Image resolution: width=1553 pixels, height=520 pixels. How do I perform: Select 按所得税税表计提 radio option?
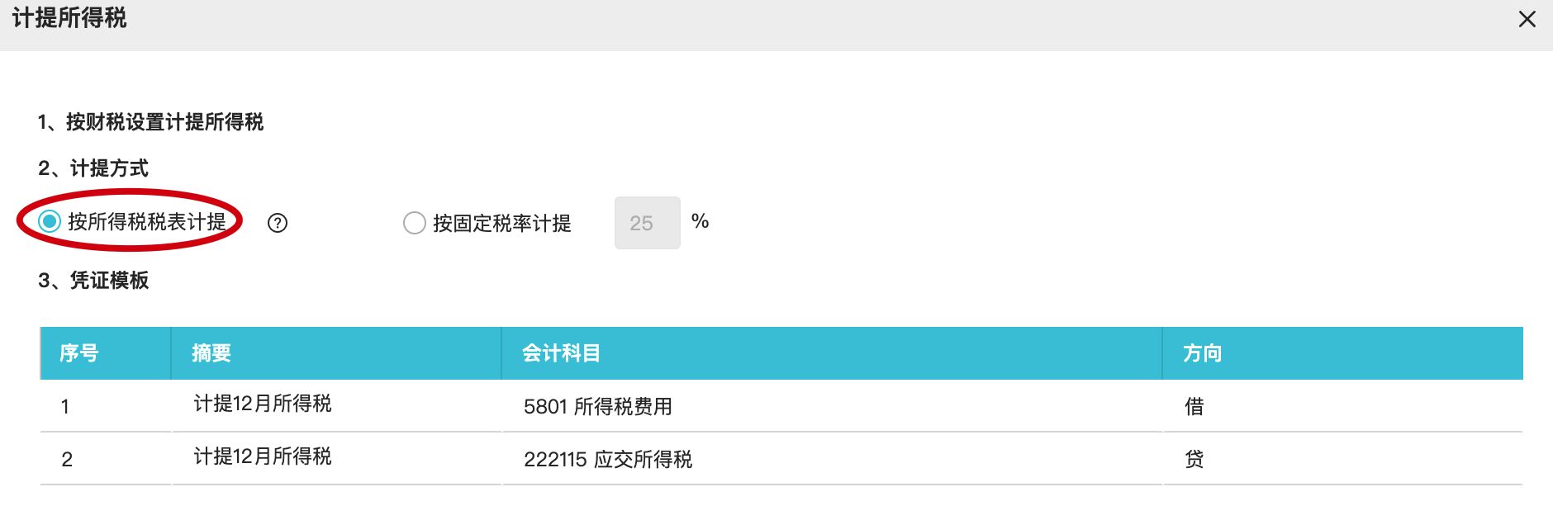point(50,221)
